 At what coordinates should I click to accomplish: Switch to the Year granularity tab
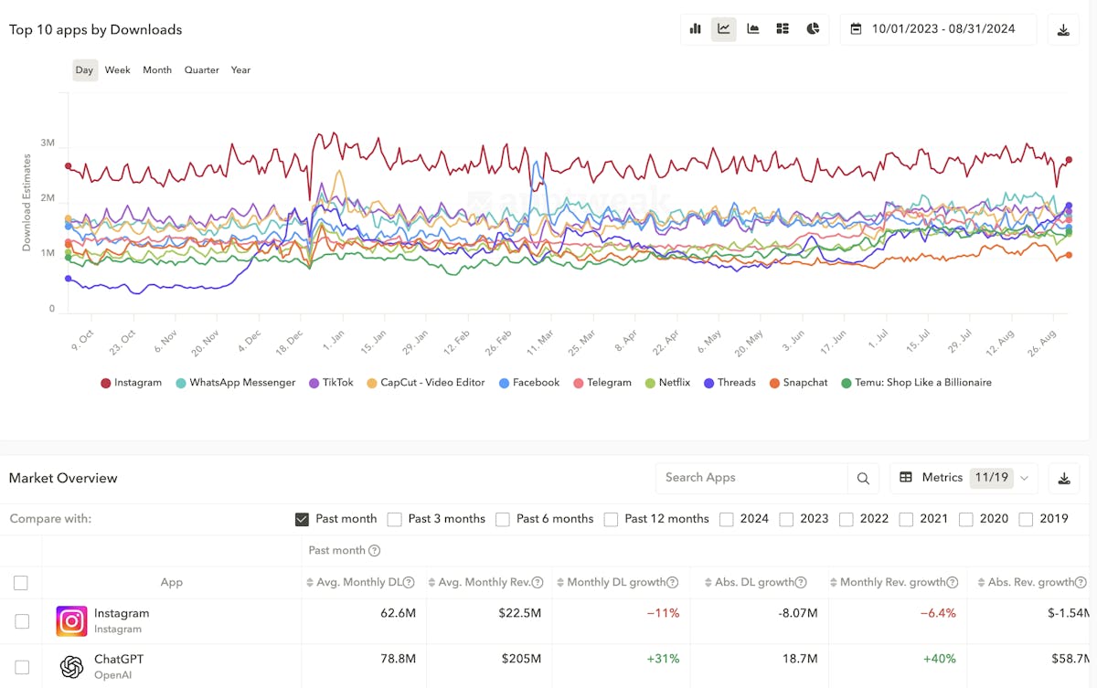[x=240, y=70]
